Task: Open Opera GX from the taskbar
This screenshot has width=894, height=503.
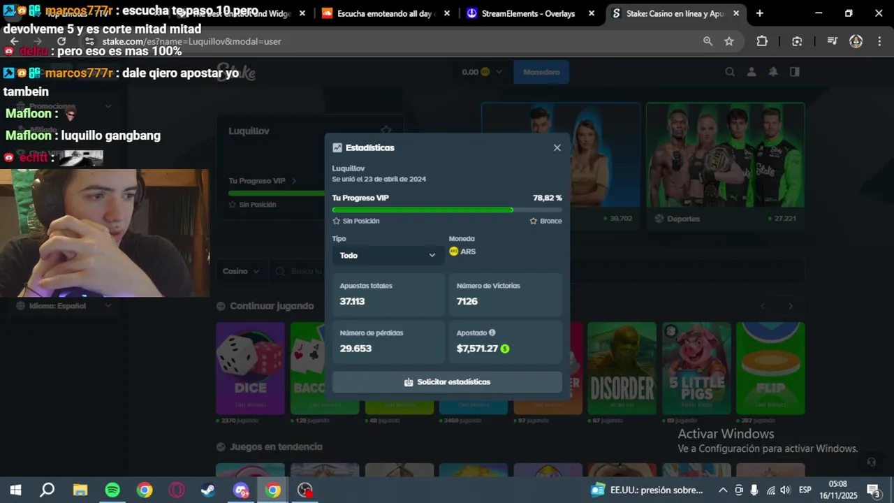Action: (177, 490)
